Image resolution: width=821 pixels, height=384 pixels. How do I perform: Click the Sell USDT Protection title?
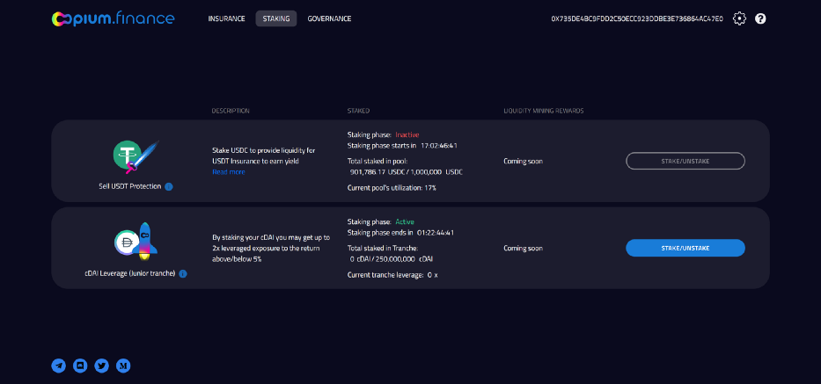(x=130, y=186)
